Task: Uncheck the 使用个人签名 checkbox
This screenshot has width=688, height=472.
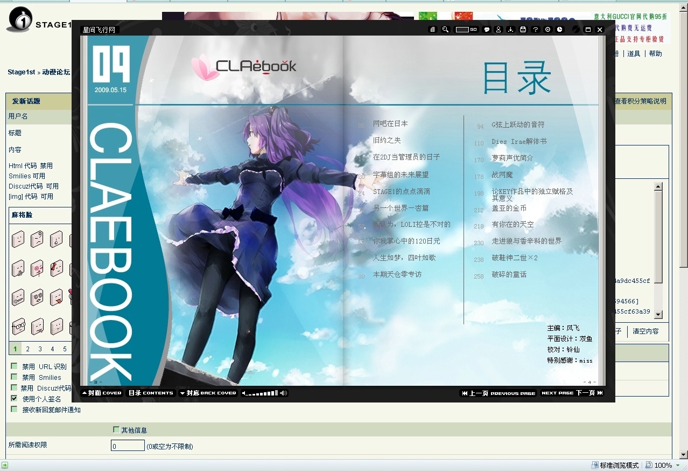Action: point(14,399)
